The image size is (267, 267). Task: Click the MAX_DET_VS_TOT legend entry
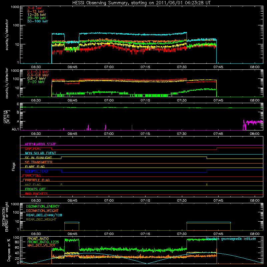click(x=41, y=245)
